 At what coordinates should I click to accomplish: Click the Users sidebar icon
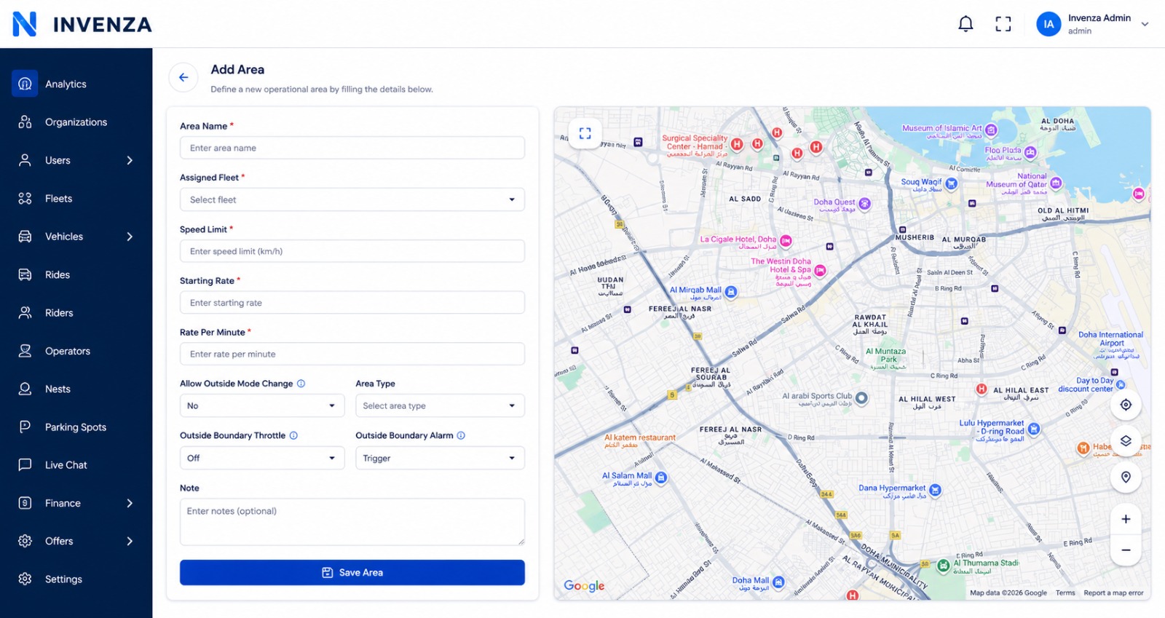tap(25, 160)
